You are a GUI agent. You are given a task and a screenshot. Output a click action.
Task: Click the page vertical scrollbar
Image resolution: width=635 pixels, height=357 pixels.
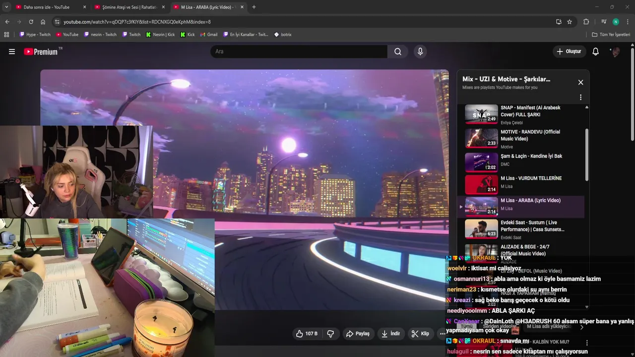(x=632, y=94)
